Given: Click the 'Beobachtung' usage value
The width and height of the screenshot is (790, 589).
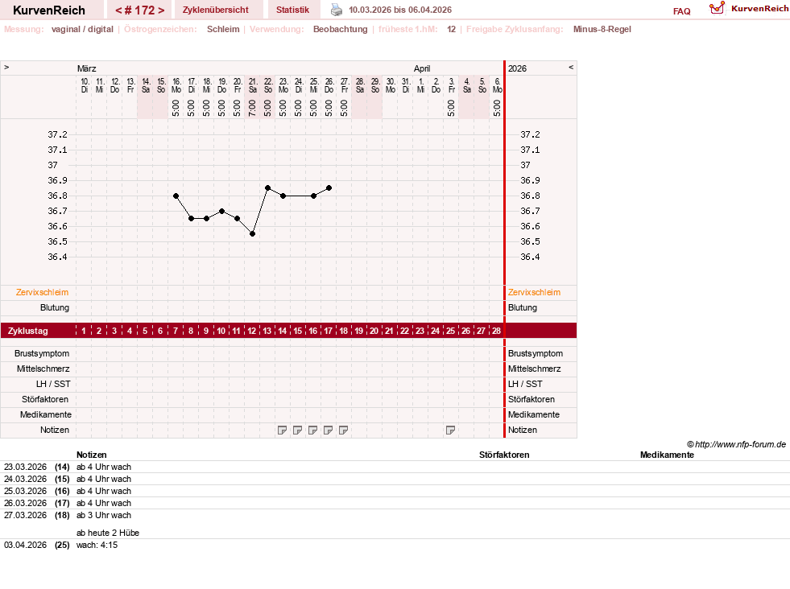Looking at the screenshot, I should (340, 29).
